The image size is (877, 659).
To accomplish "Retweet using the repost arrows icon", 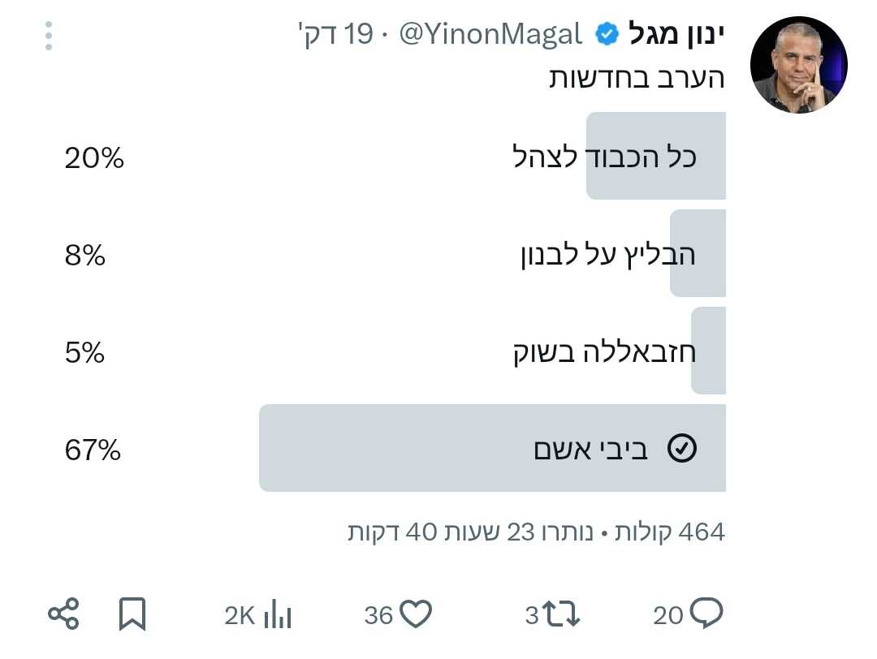I will coord(561,614).
